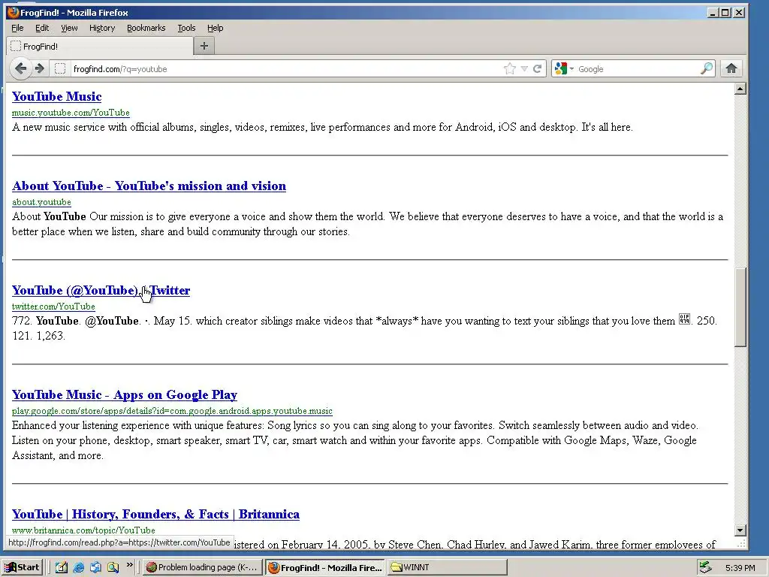Switch to FrogFind! Mozilla Firefox taskbar button
This screenshot has height=577, width=769.
point(326,568)
